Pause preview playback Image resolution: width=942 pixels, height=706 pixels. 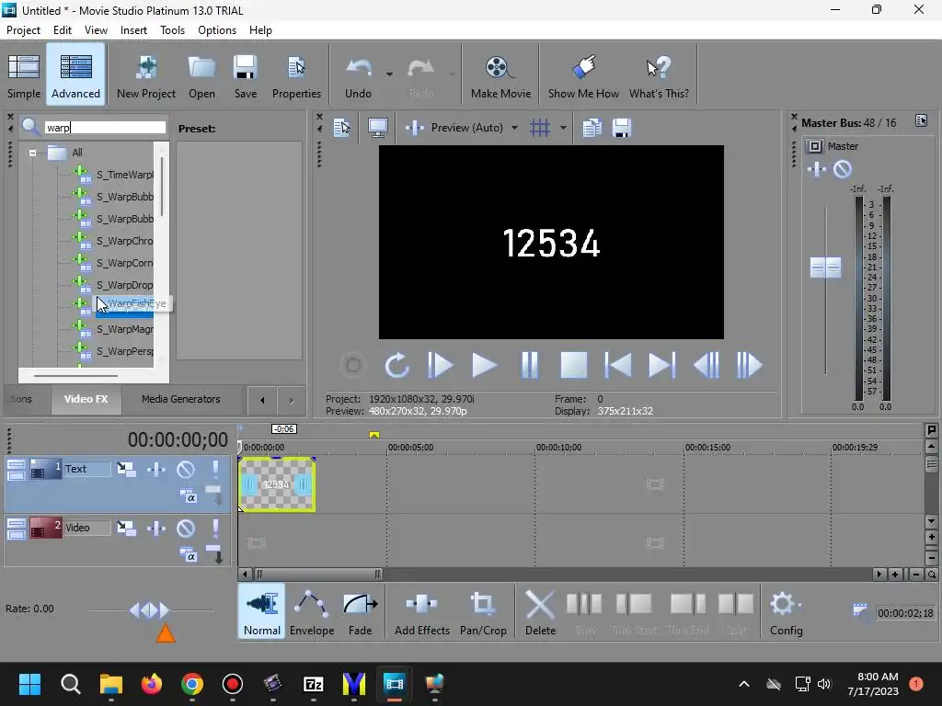[x=529, y=365]
